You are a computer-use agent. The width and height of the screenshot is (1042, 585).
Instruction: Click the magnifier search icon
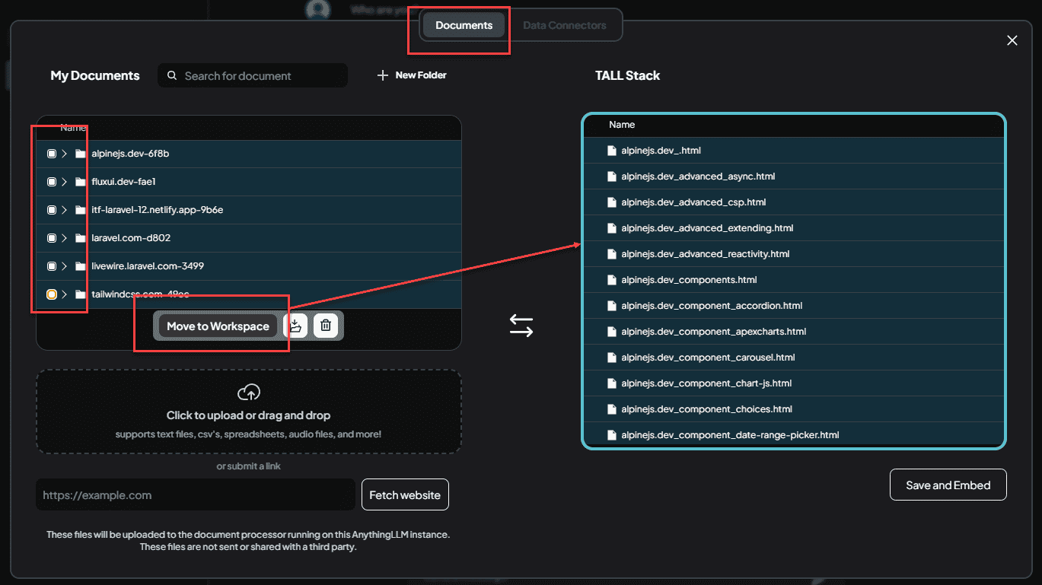click(x=172, y=76)
